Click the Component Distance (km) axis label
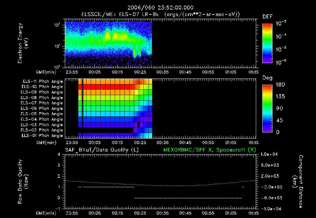Image resolution: width=316 pixels, height=218 pixels. pos(298,181)
